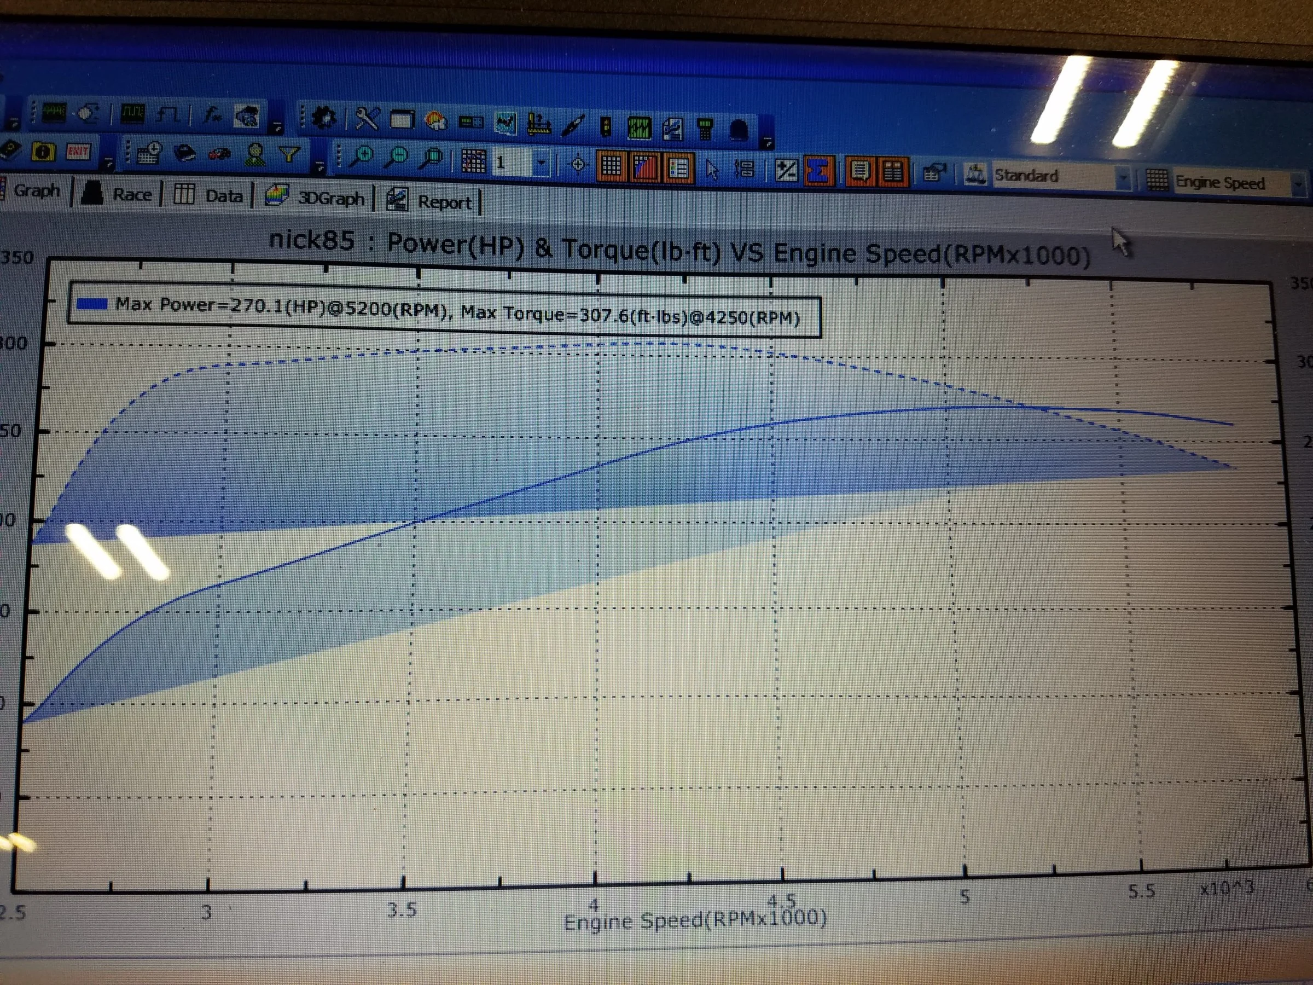Click the Engine Speed(RPMx1000) axis label

coord(695,919)
